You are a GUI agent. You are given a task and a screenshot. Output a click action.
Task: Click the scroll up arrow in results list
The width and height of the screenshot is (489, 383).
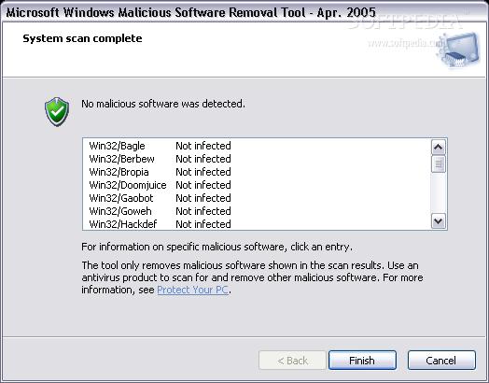(439, 147)
